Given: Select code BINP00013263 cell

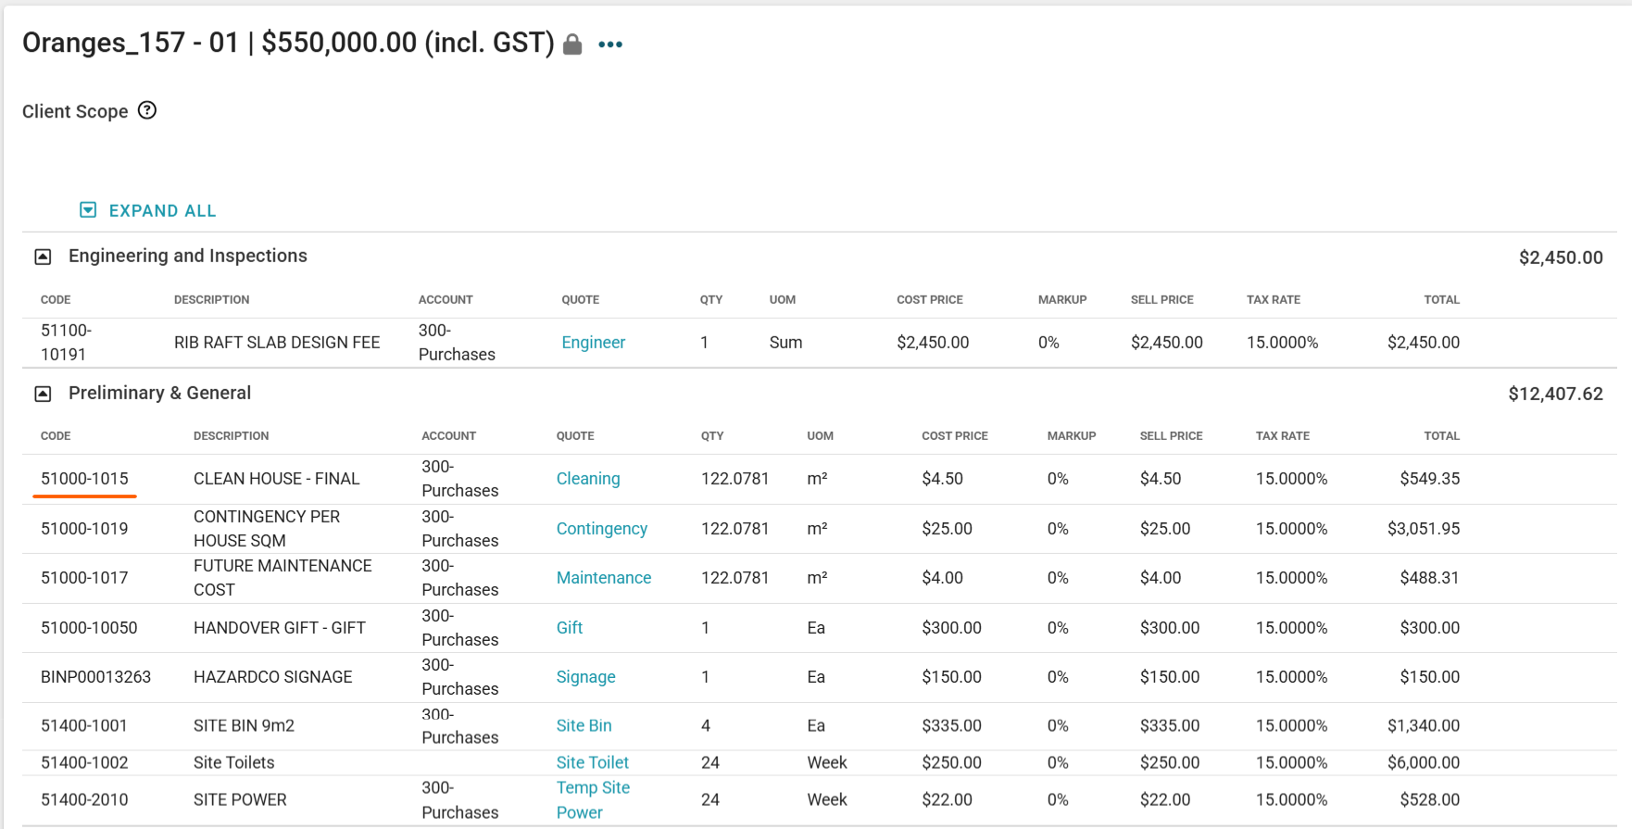Looking at the screenshot, I should coord(95,676).
